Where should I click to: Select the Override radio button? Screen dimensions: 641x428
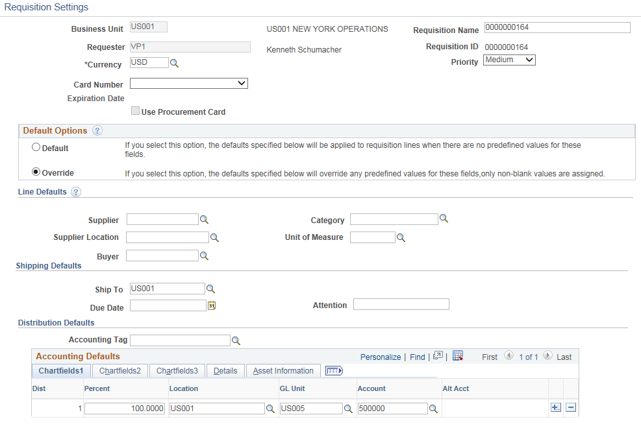coord(36,171)
